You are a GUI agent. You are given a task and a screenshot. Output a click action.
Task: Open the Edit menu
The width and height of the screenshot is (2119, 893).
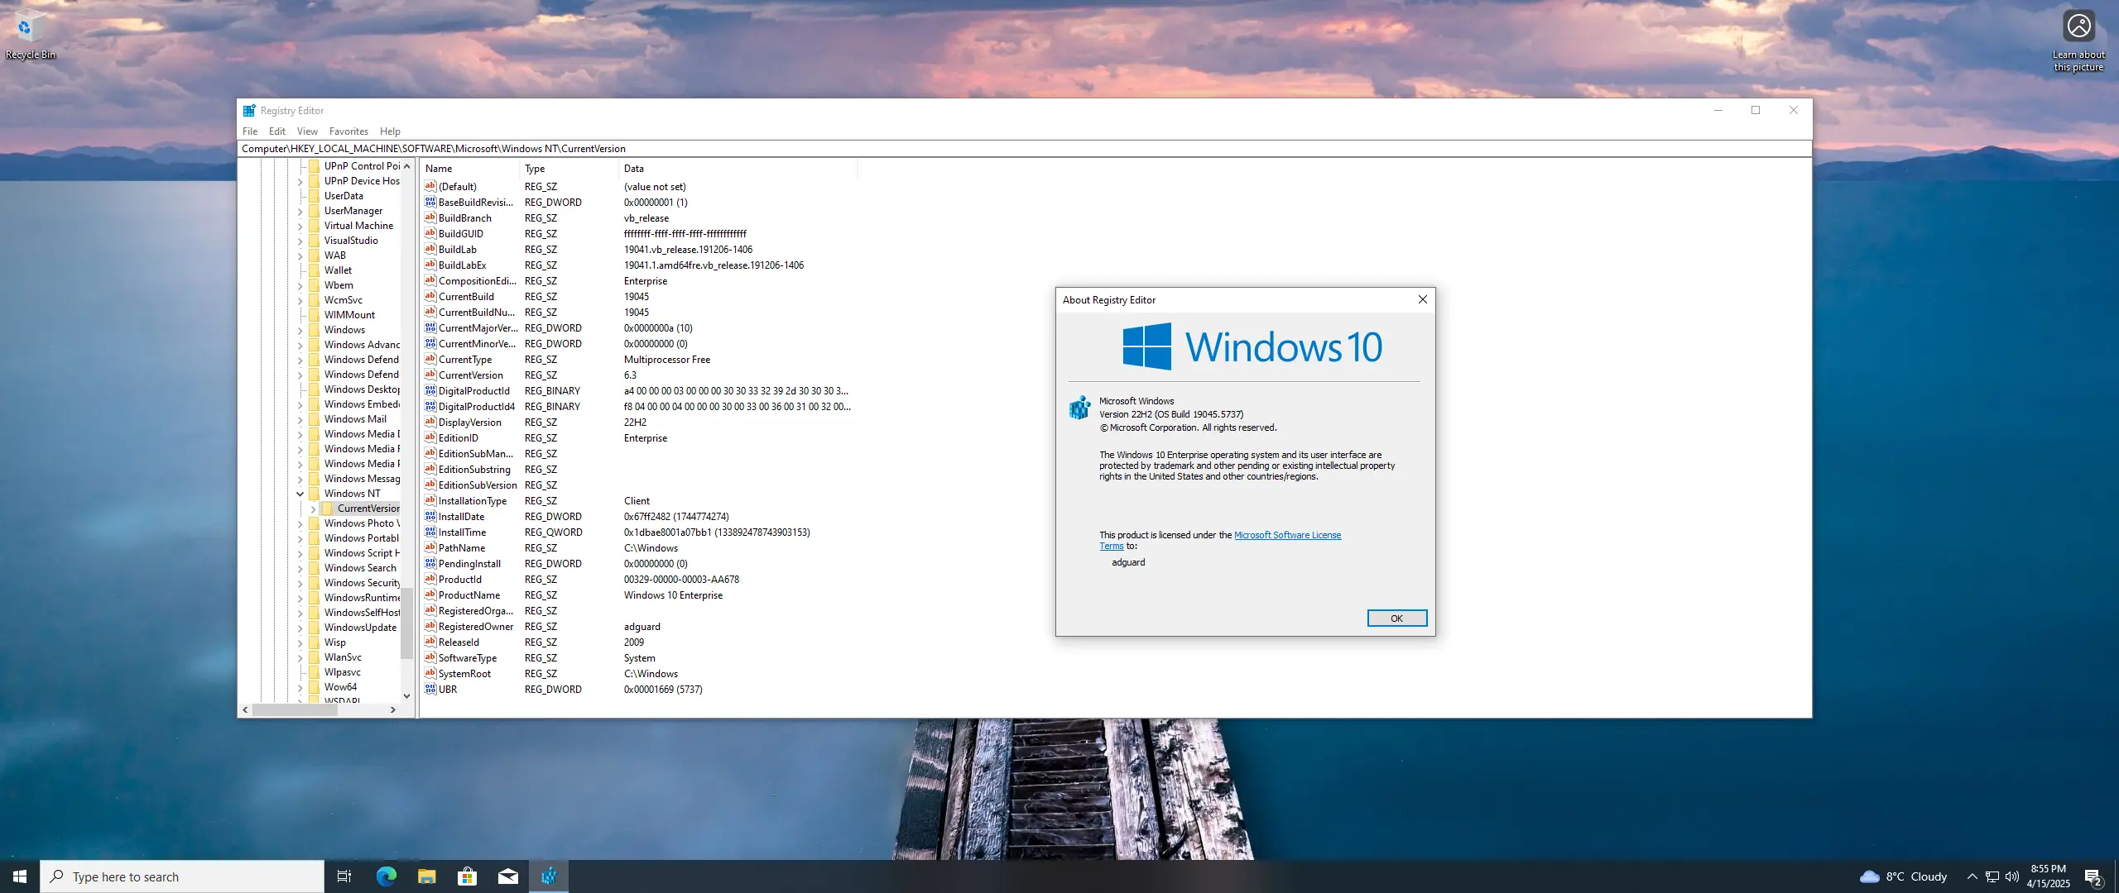tap(276, 131)
